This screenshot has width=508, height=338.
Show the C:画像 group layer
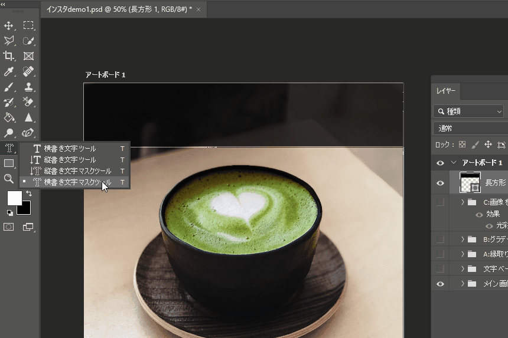[440, 202]
